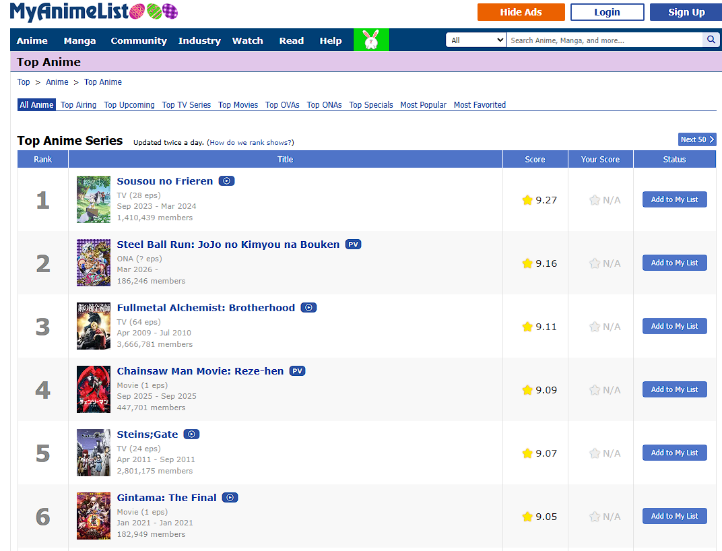The width and height of the screenshot is (722, 551).
Task: Switch to Most Popular tab
Action: 423,104
